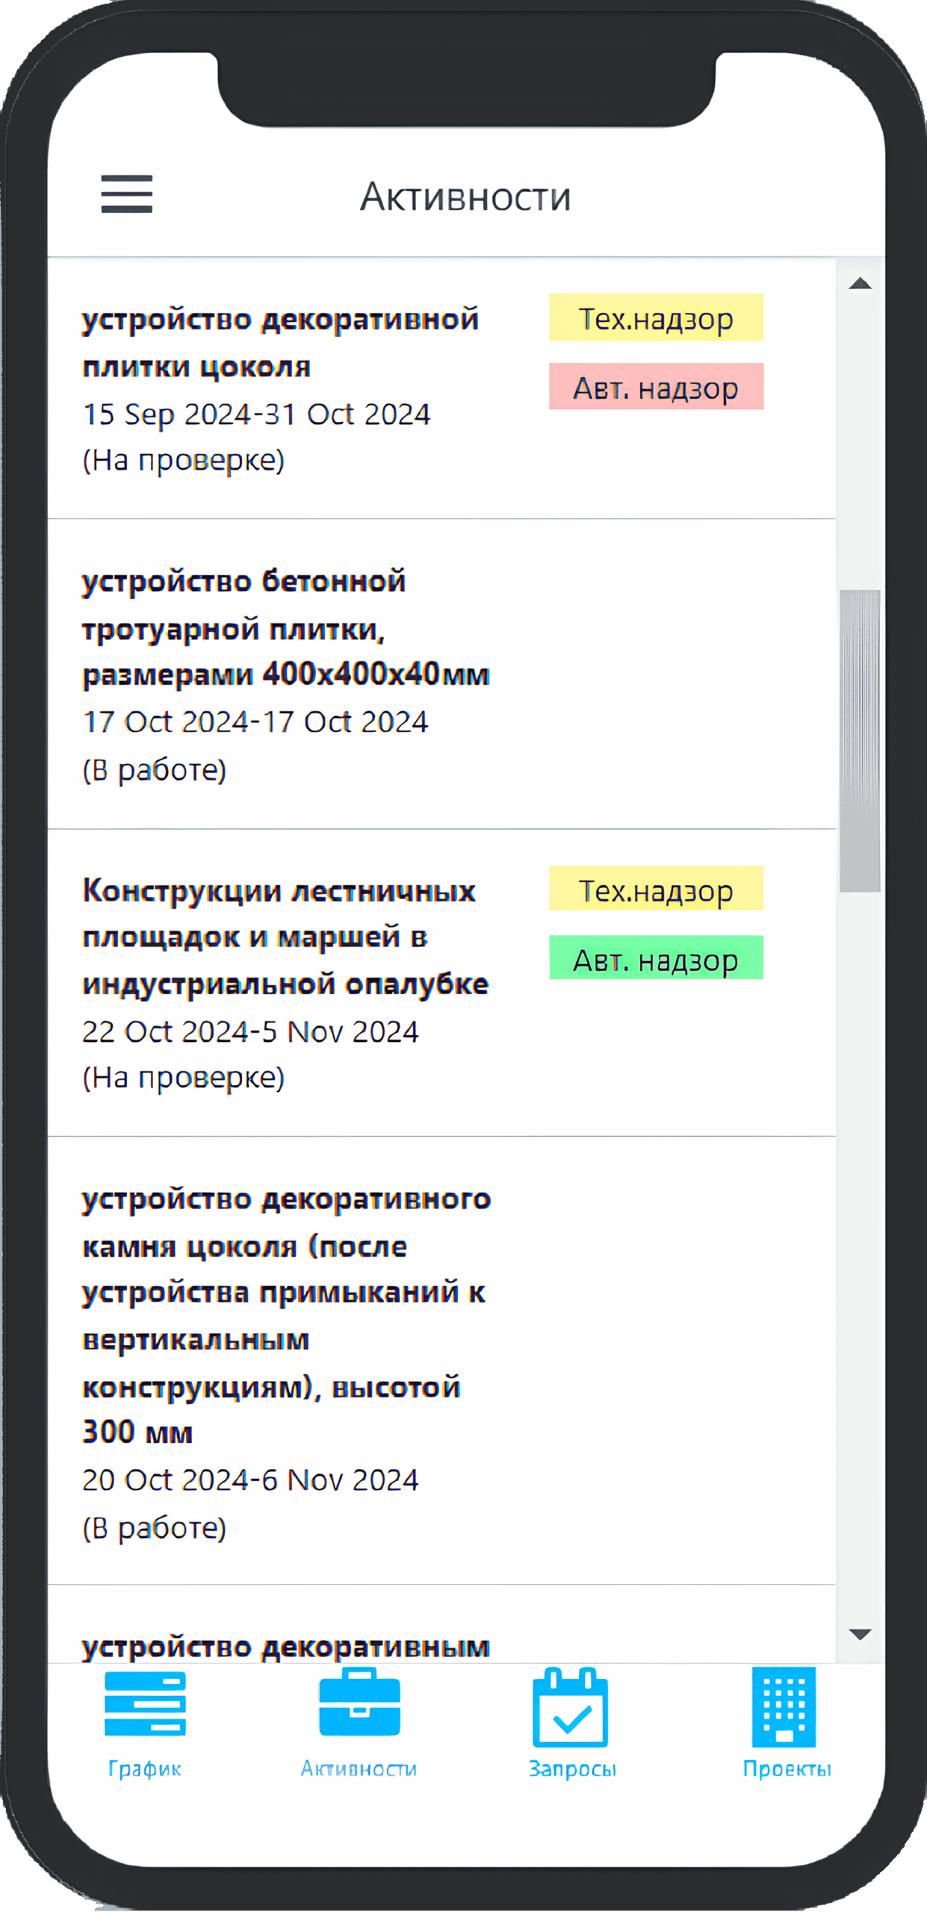Tap the Активности briefcase icon
Image resolution: width=927 pixels, height=1912 pixels.
click(359, 1703)
